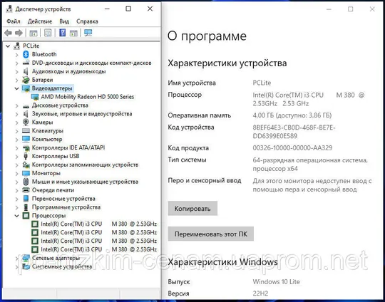Close the О программе settings window
Viewport: 385px width, 302px height.
(x=372, y=9)
